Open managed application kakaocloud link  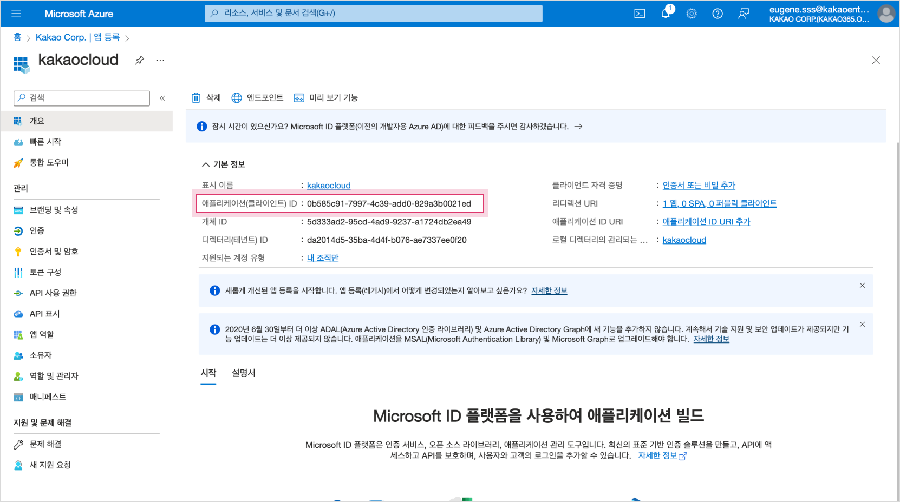point(684,240)
